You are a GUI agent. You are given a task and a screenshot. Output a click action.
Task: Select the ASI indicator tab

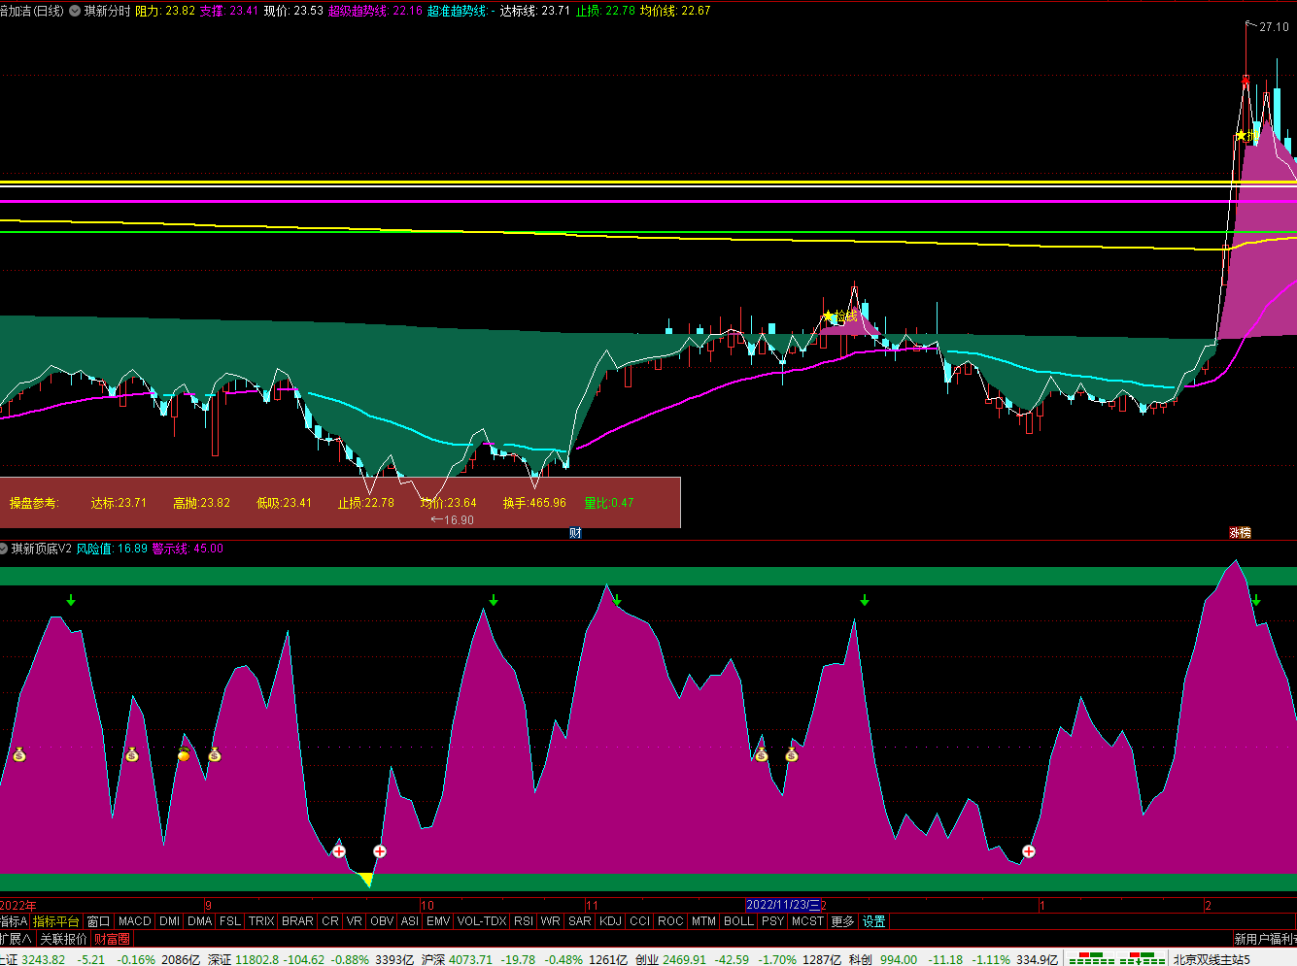[410, 921]
